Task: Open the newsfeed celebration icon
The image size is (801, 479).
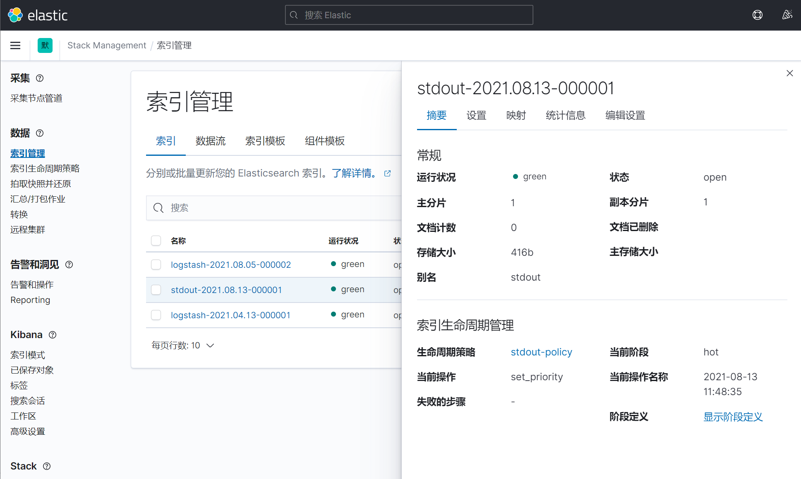Action: [x=787, y=15]
